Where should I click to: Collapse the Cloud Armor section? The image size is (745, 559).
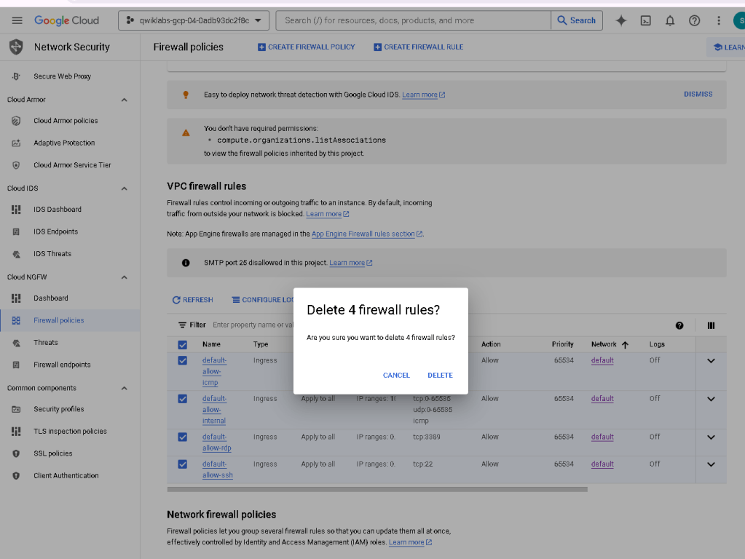pos(124,100)
